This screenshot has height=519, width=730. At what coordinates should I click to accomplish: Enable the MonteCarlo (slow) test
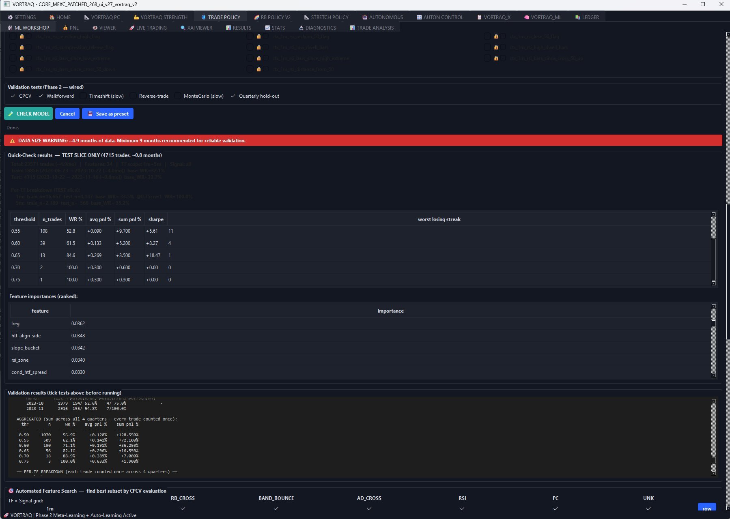coord(178,96)
